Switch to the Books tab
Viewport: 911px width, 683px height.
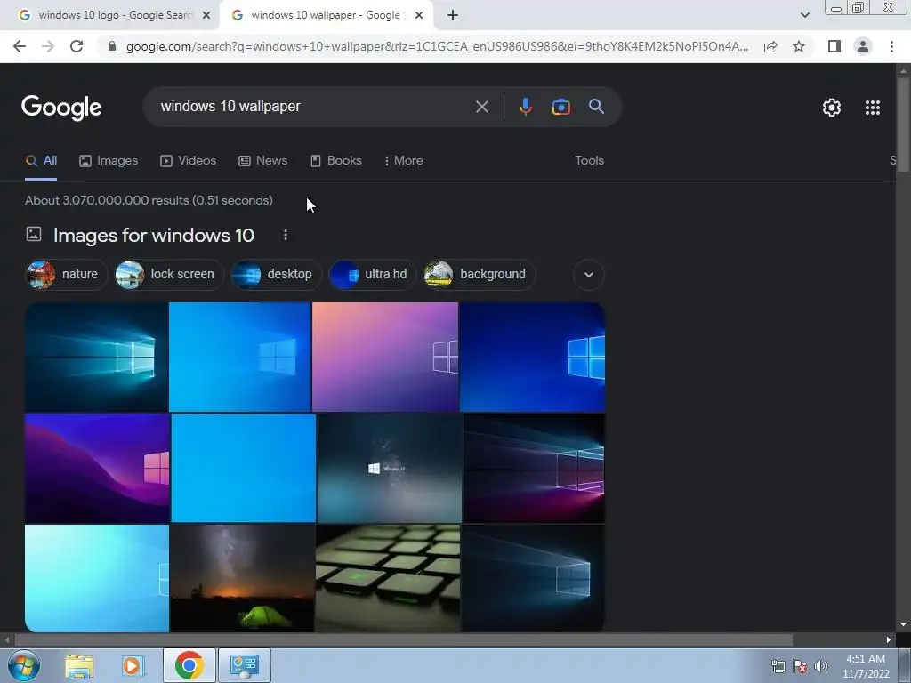pos(335,160)
